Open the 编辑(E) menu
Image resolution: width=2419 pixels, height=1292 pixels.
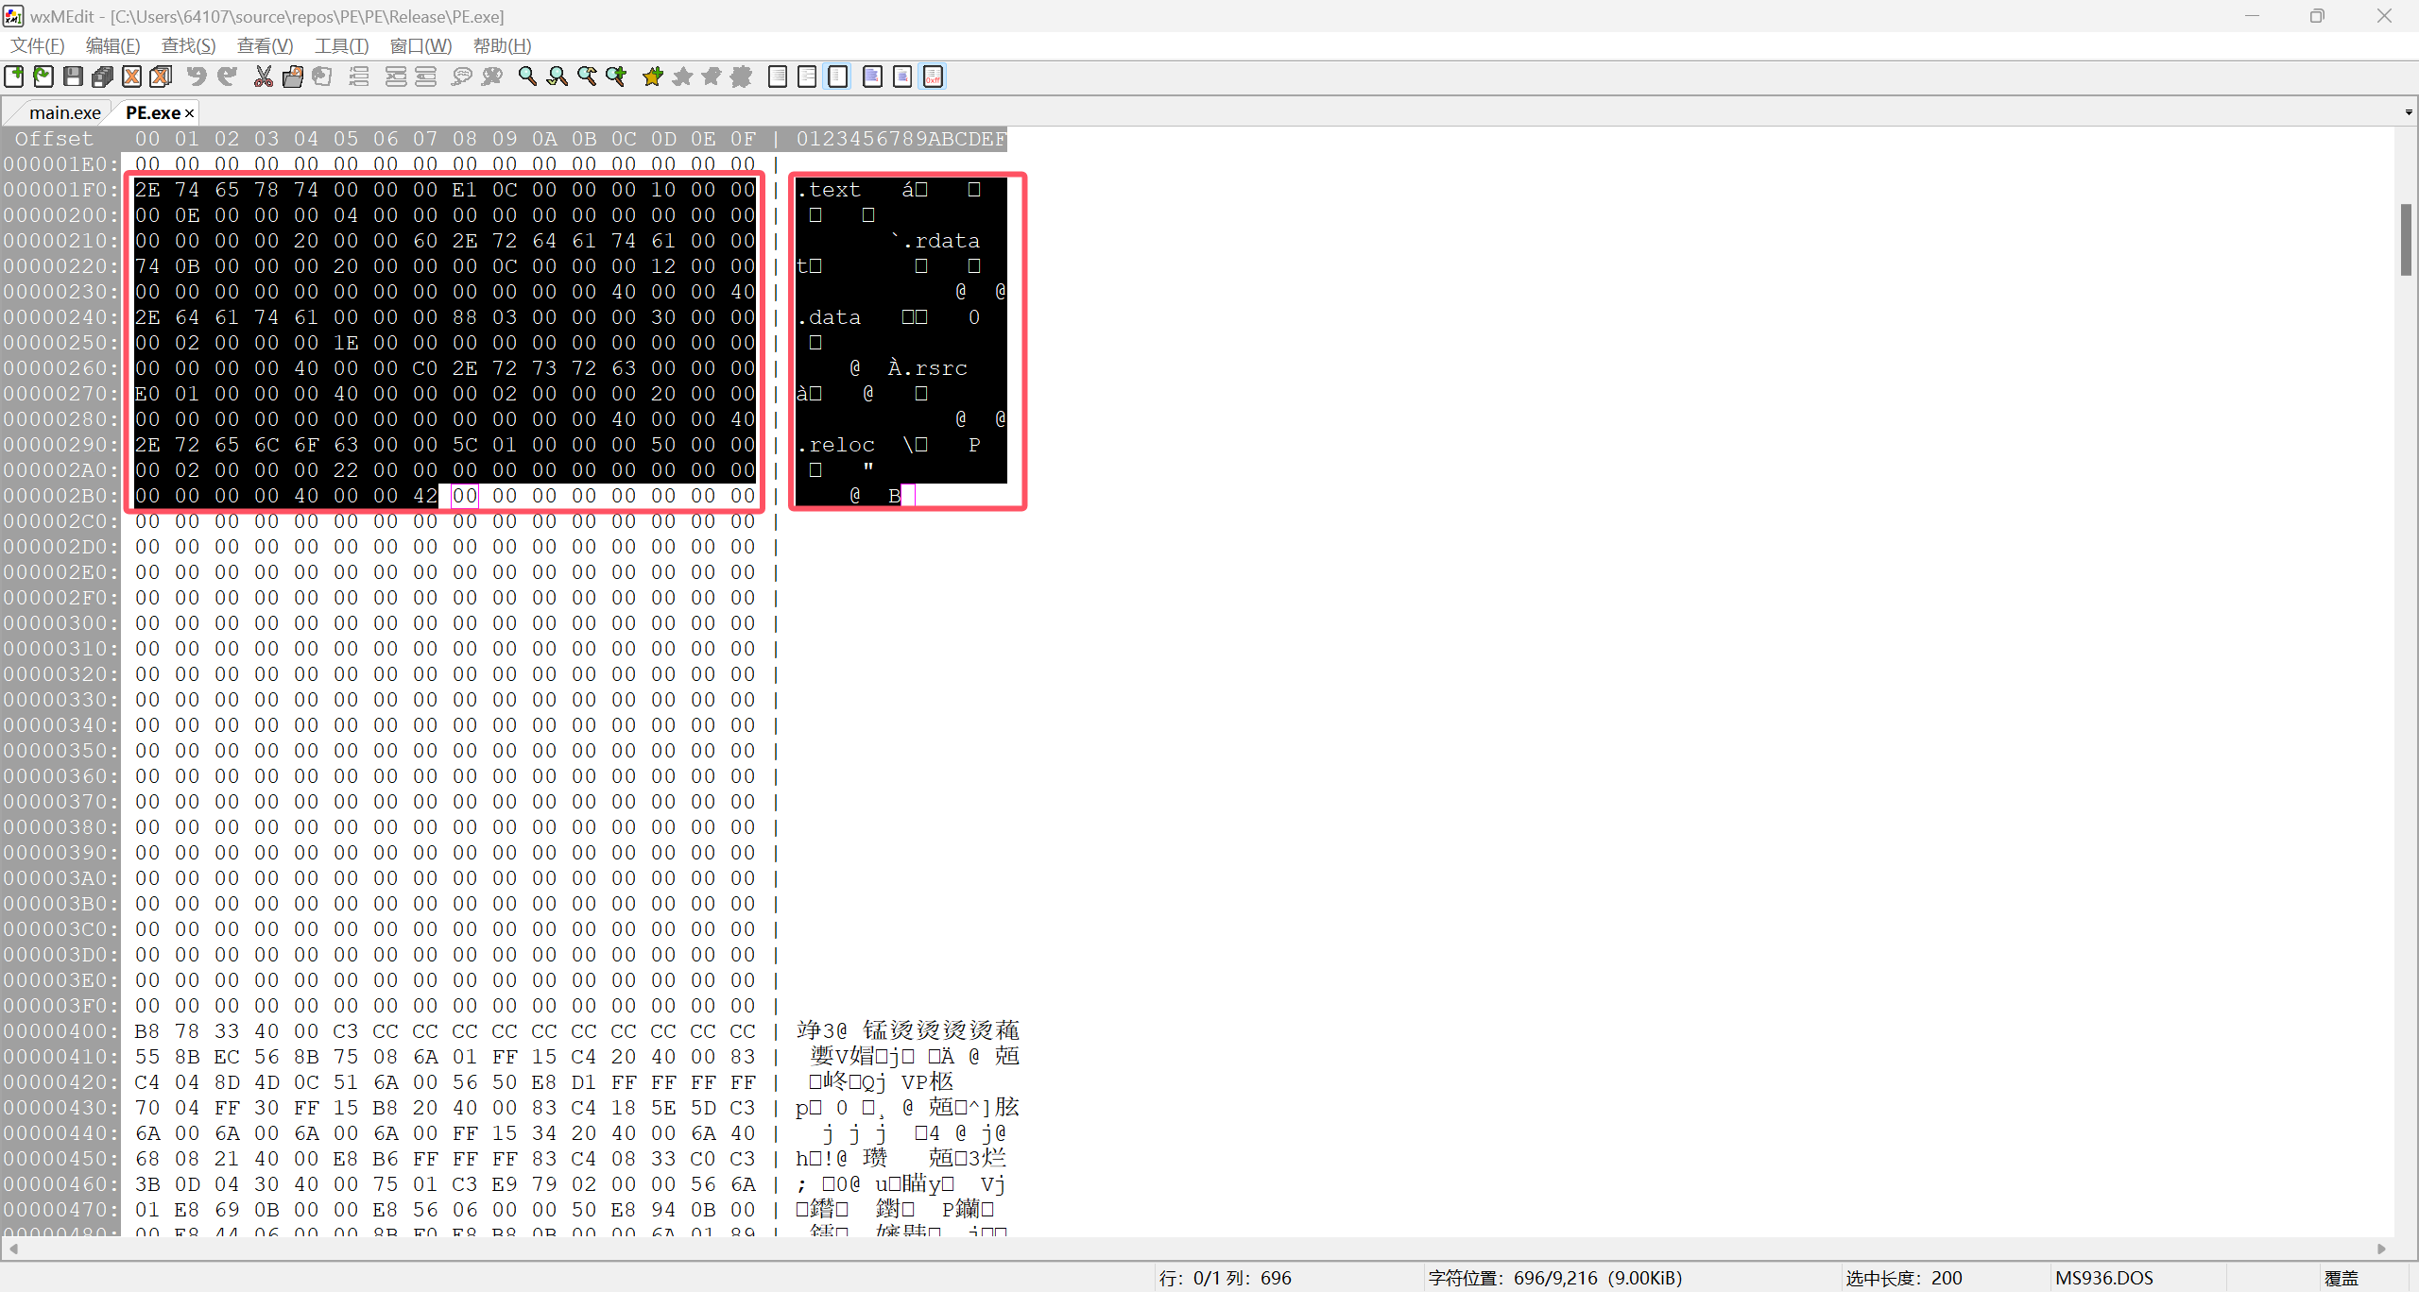(x=112, y=45)
